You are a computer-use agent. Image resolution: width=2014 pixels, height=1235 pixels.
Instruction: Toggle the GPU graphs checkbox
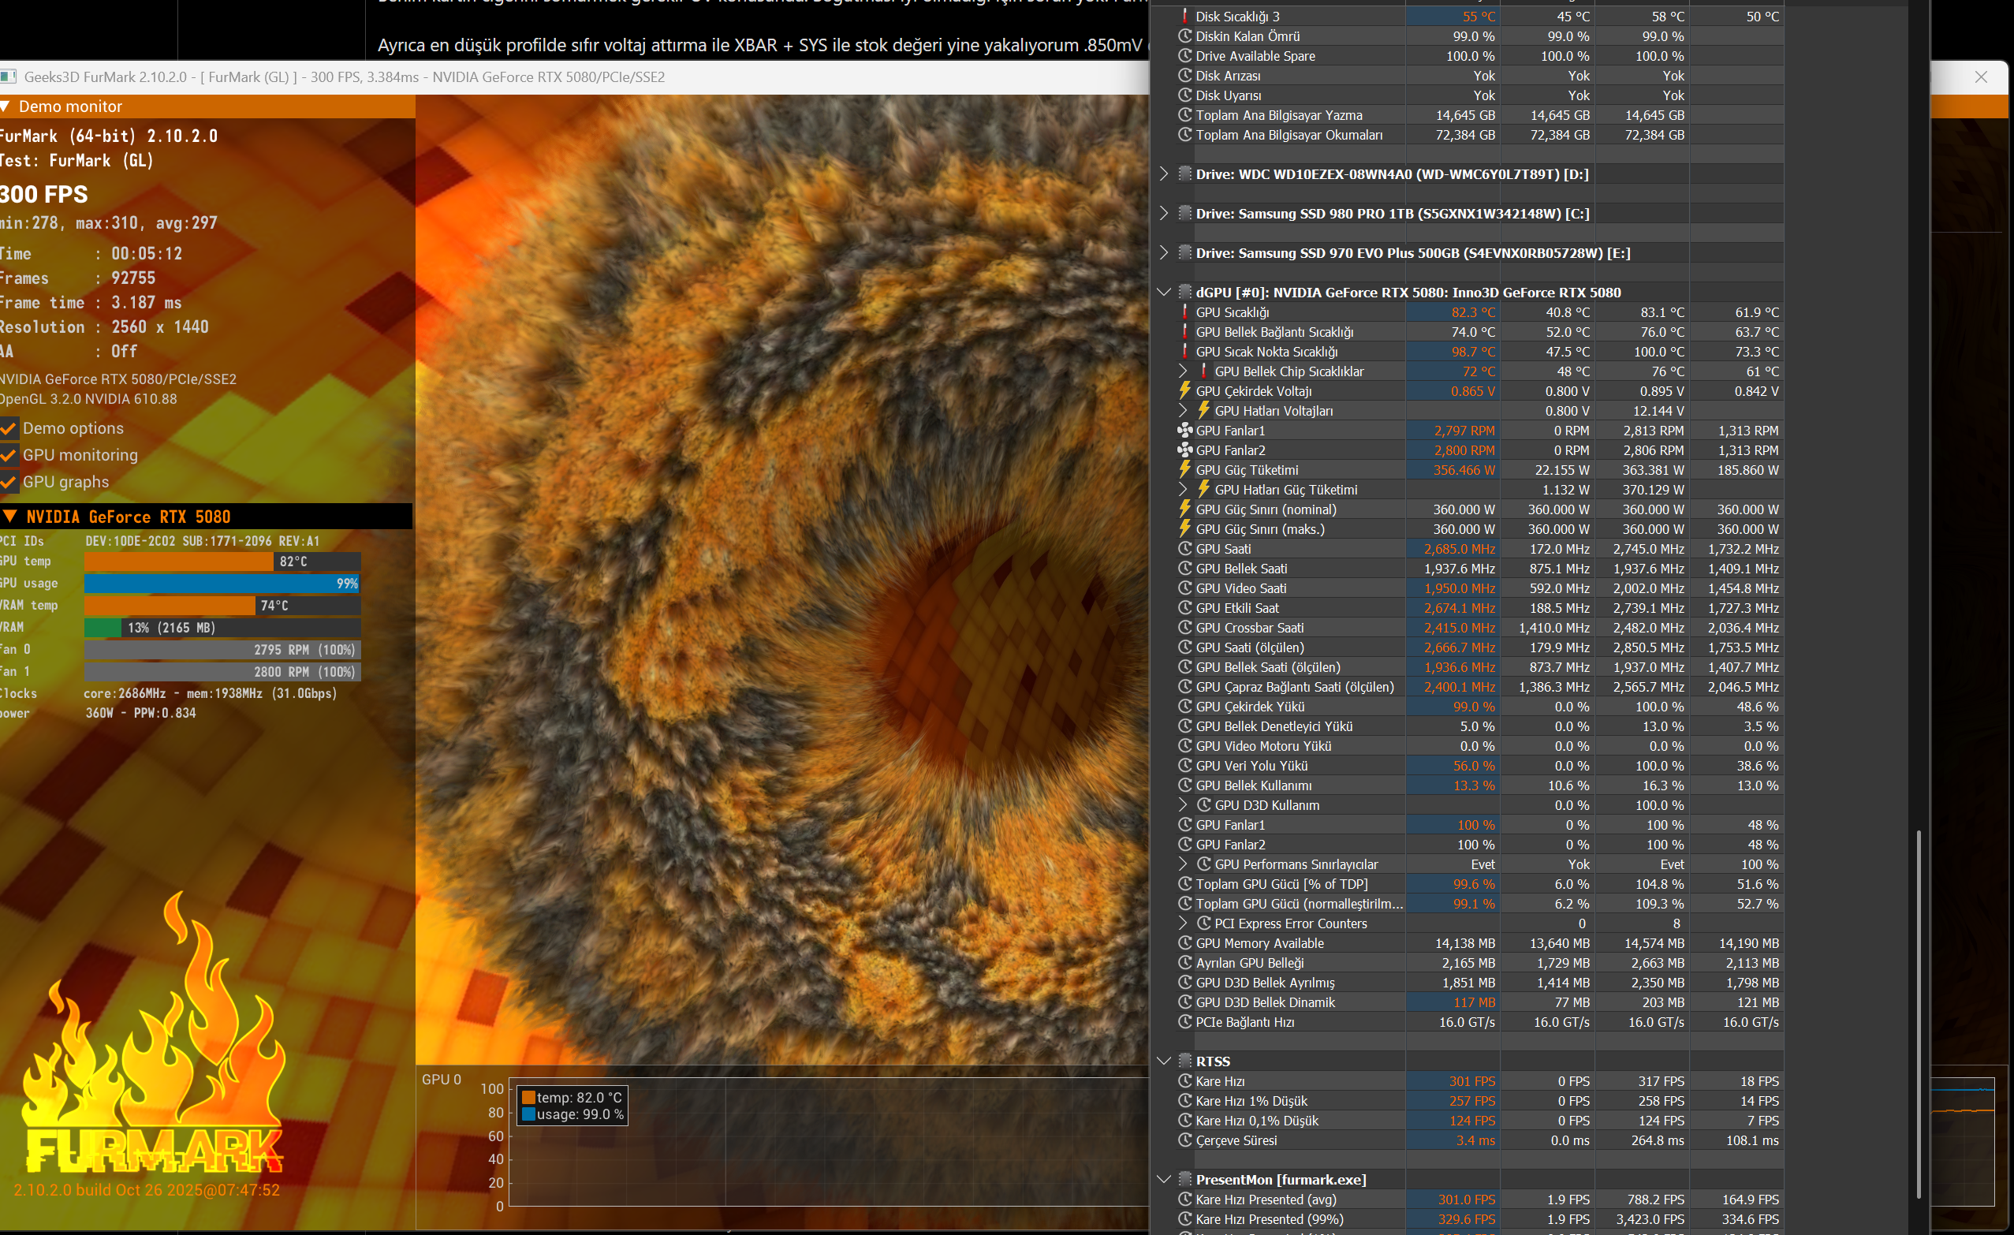tap(9, 482)
